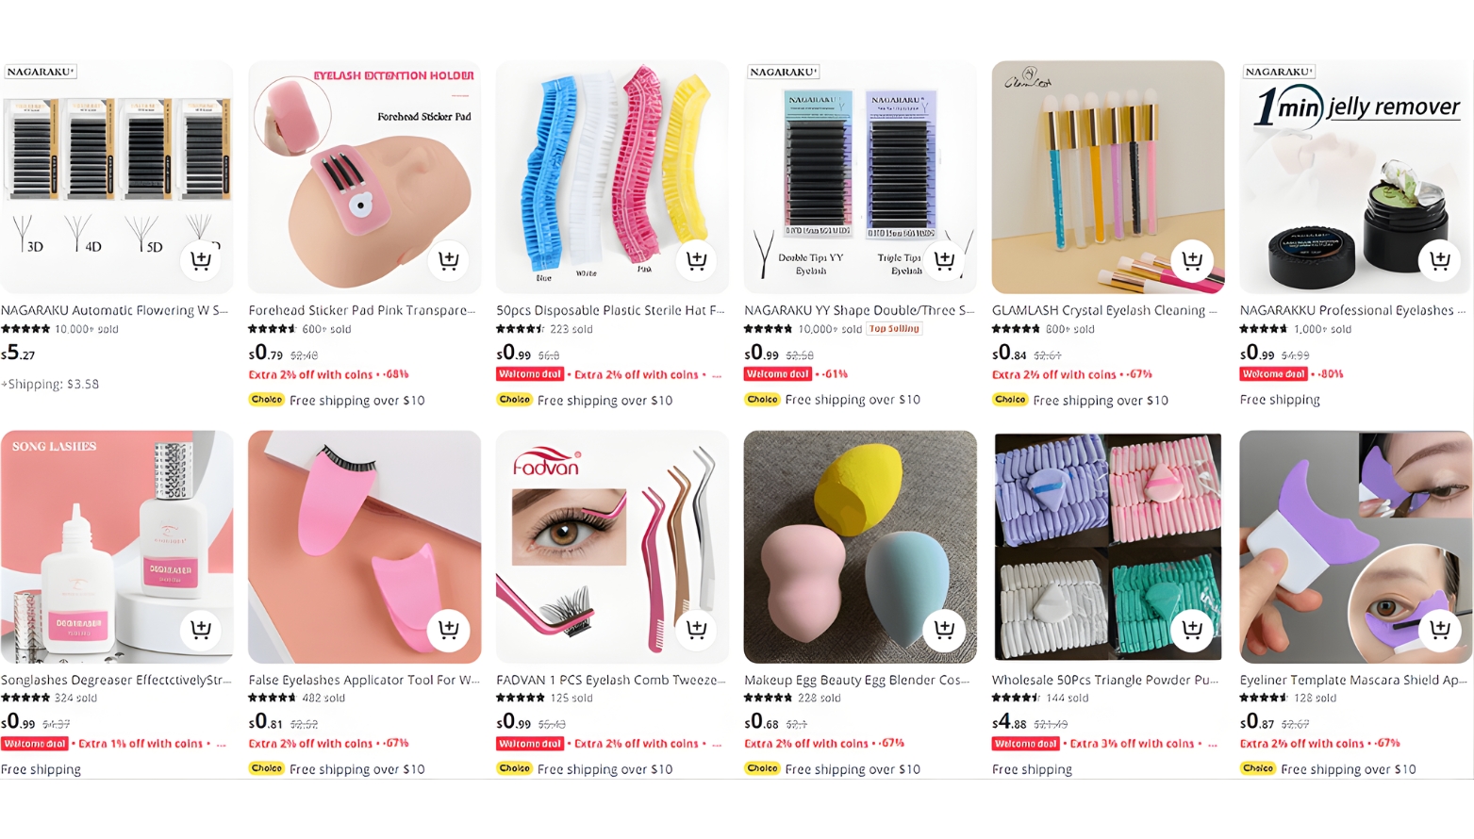Add 50pcs Disposable Plastic Hat to cart
The width and height of the screenshot is (1474, 839).
pos(697,260)
